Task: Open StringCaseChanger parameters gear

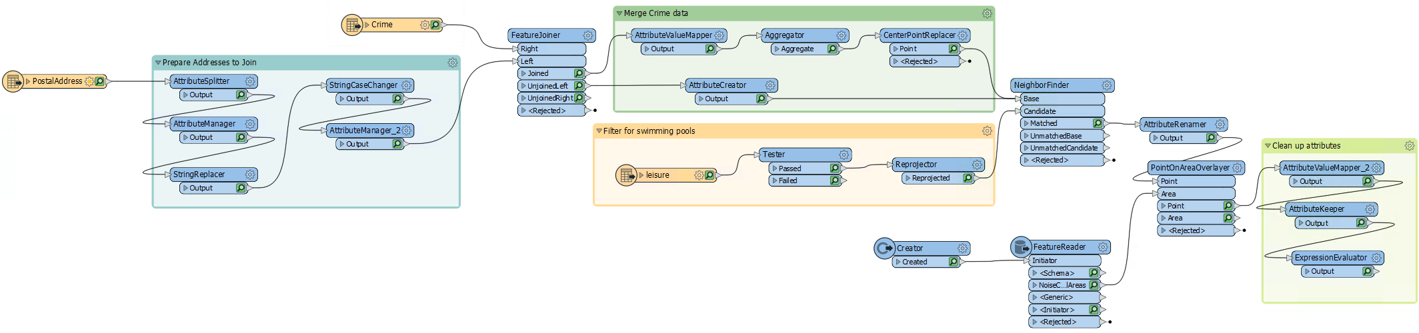Action: tap(406, 85)
